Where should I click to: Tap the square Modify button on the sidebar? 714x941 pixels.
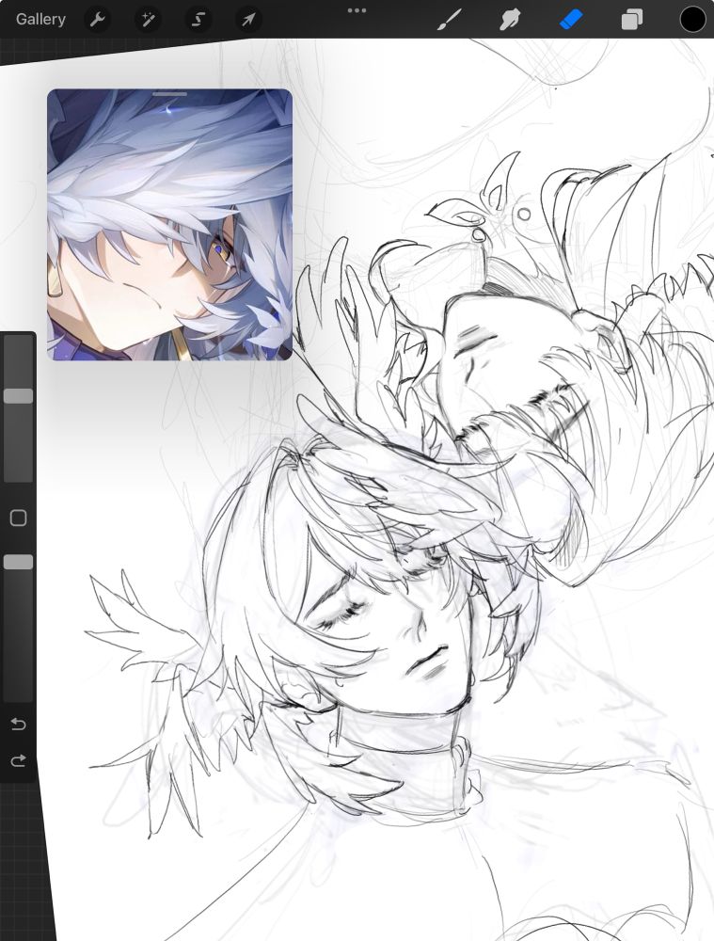19,518
